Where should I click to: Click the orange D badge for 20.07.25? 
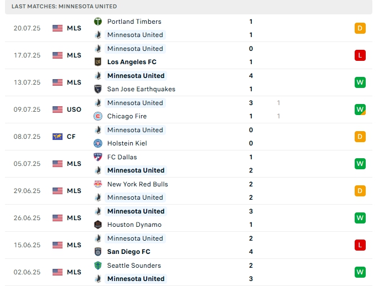pos(360,28)
